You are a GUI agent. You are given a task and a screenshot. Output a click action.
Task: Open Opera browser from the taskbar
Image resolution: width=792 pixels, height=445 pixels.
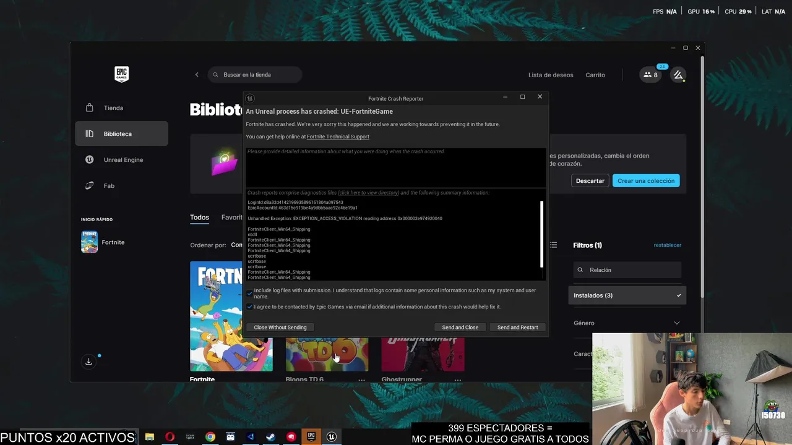(170, 436)
